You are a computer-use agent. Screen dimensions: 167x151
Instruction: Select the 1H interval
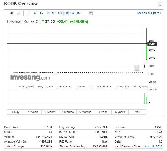point(53,13)
